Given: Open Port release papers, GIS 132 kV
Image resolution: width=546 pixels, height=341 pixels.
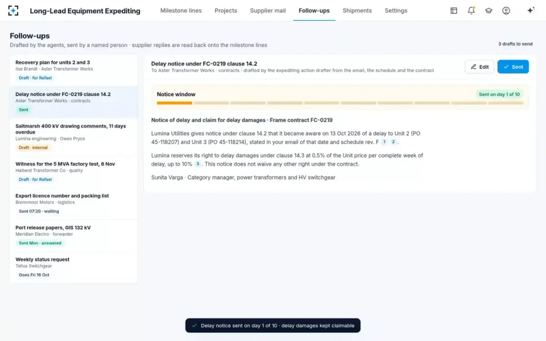Looking at the screenshot, I should (74, 236).
